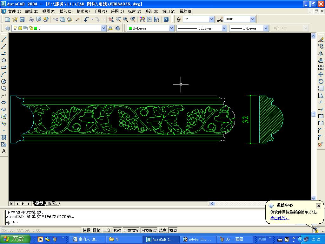
Task: Toggle the 捕捉 snap mode
Action: (86, 230)
